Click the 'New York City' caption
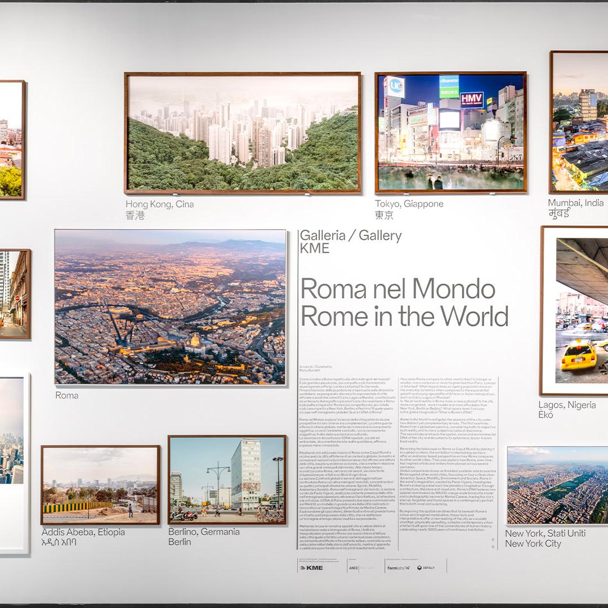 tap(533, 544)
